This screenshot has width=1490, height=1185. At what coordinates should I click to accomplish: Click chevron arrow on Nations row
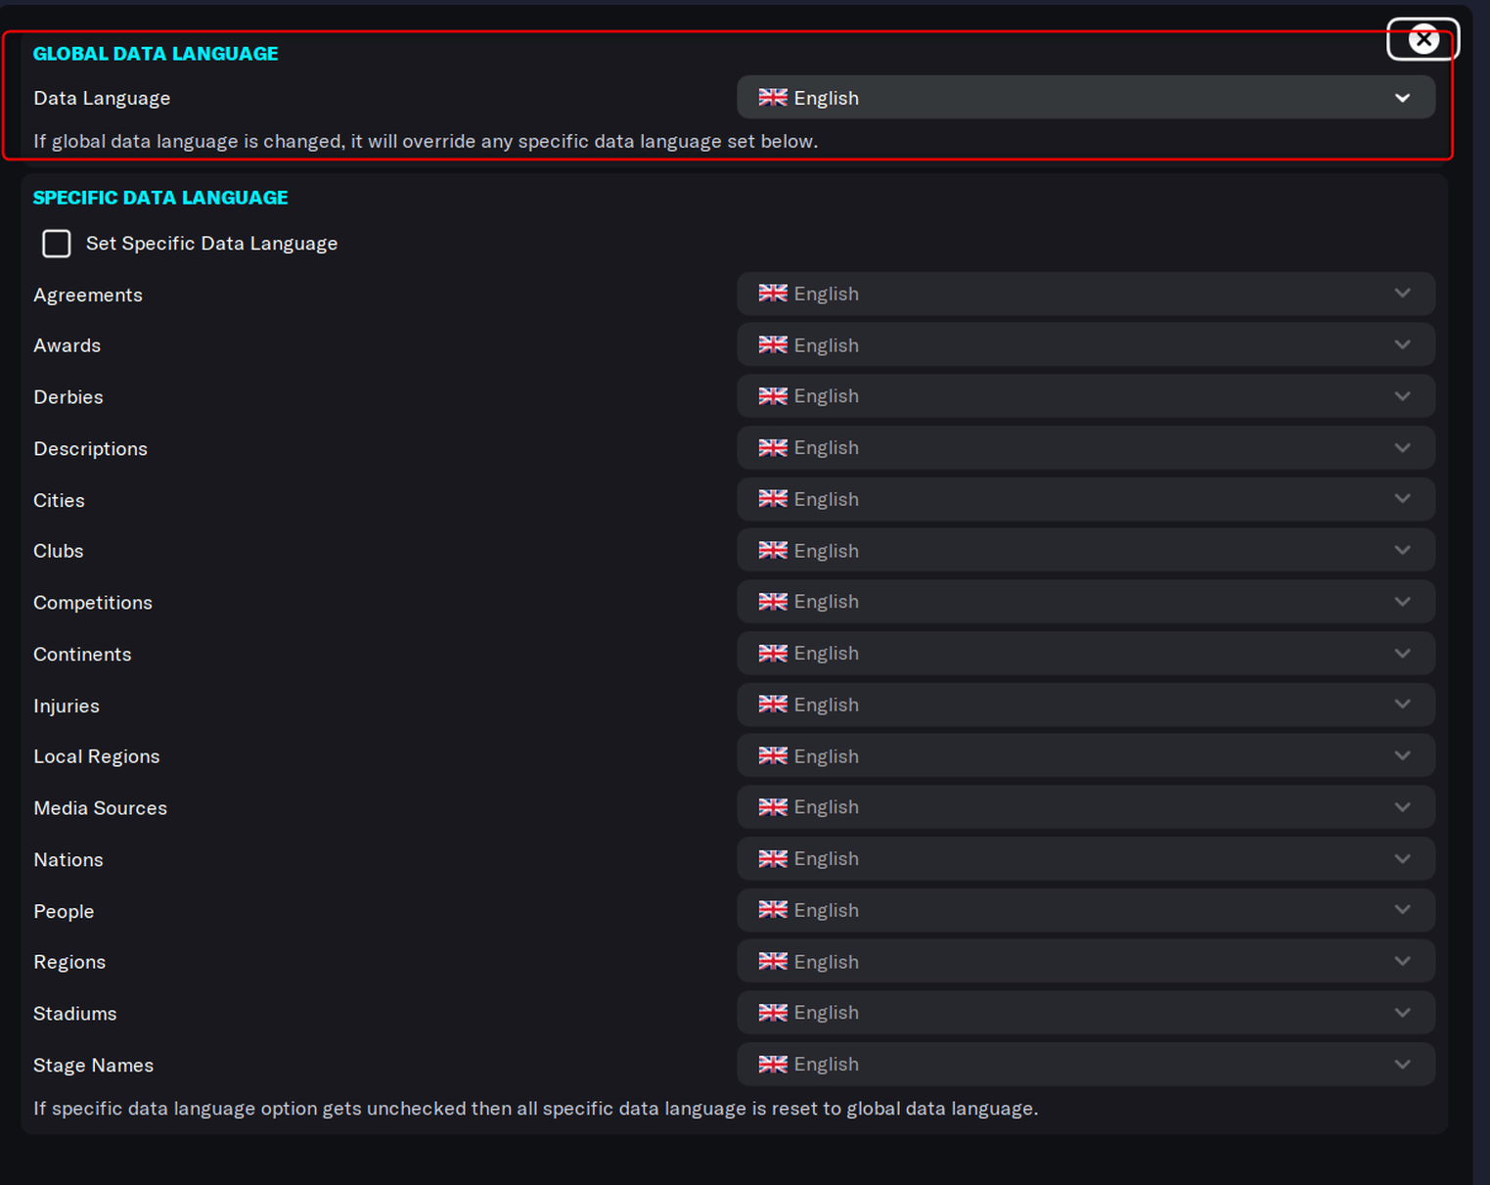[x=1402, y=859]
